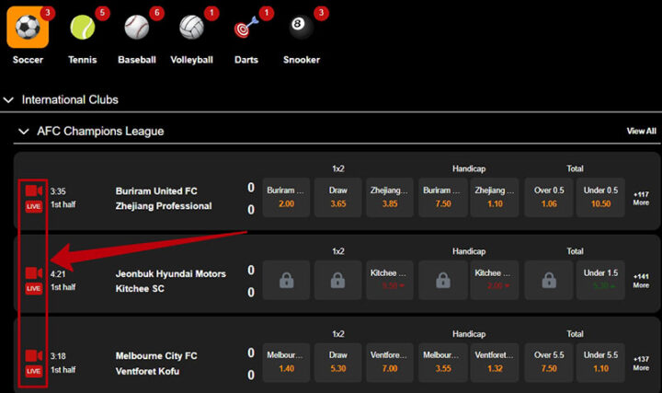Open Darts live events
Viewport: 662px width, 393px height.
click(245, 28)
